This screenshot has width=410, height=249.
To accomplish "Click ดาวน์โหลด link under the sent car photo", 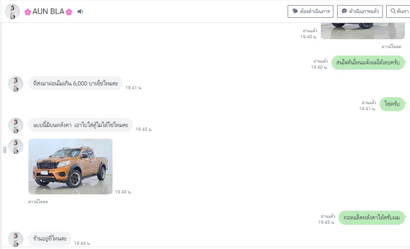I will (391, 47).
